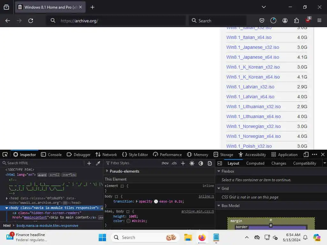Go back with the back arrow
Viewport: 327px width, 245px height.
(x=8, y=21)
